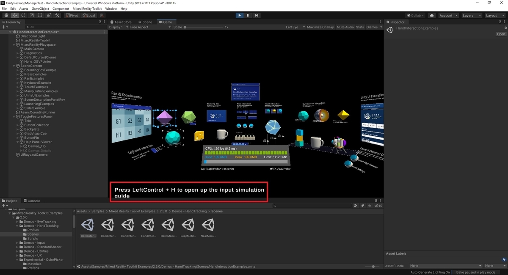Click the Inspector lock icon
This screenshot has height=275, width=508.
pos(500,22)
